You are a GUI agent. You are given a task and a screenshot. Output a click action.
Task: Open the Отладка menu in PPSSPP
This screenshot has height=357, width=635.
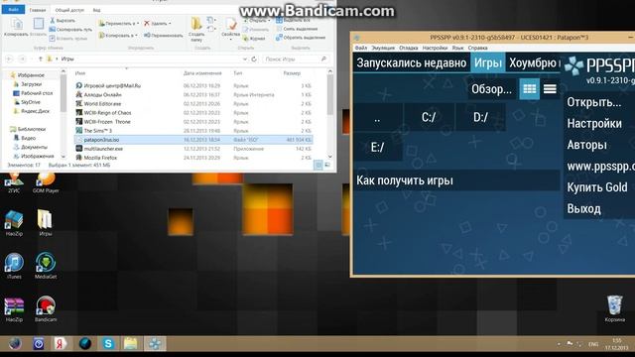click(x=408, y=48)
